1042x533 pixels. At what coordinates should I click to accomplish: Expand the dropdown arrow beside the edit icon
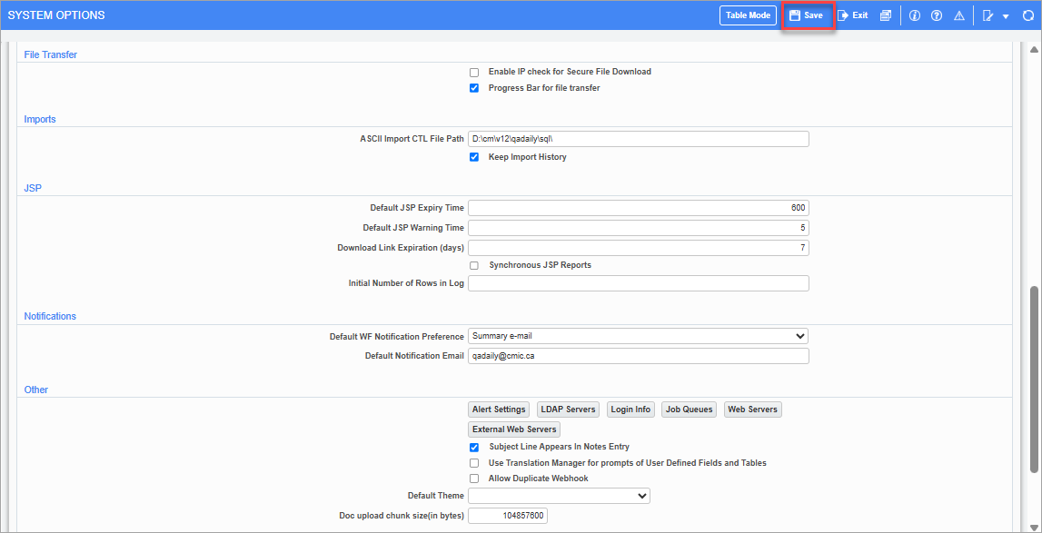pos(1004,15)
